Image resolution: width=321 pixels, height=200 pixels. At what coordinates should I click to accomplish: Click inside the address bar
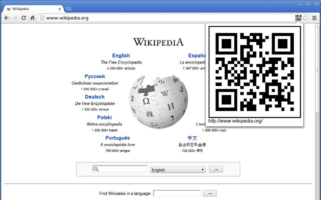coord(94,18)
